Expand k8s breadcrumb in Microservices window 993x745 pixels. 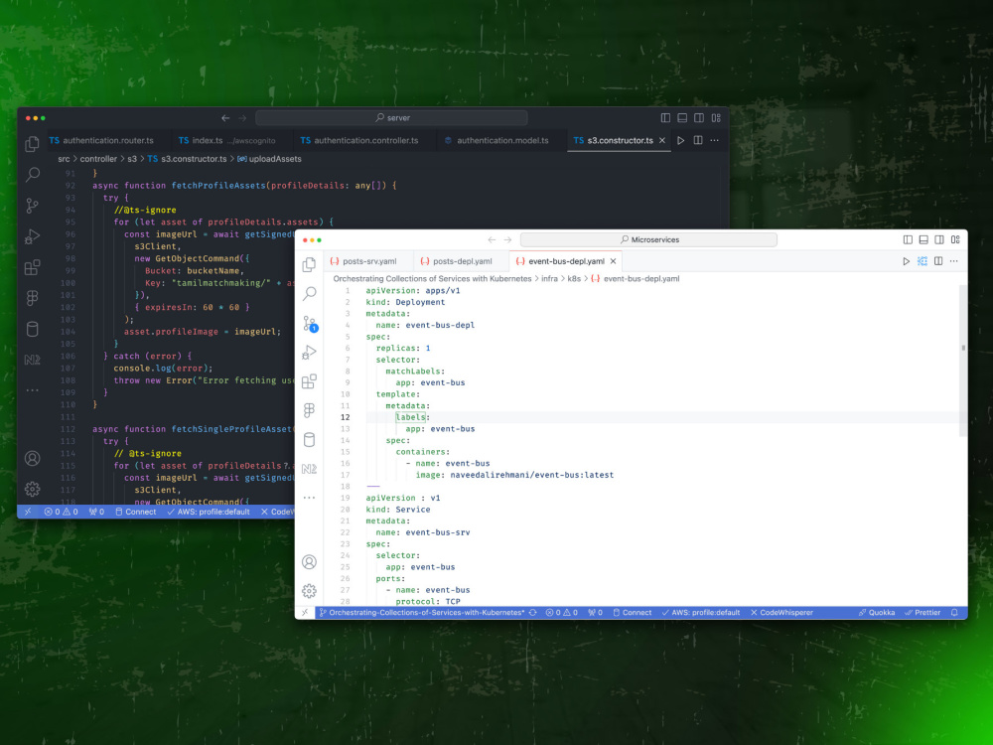[x=574, y=279]
